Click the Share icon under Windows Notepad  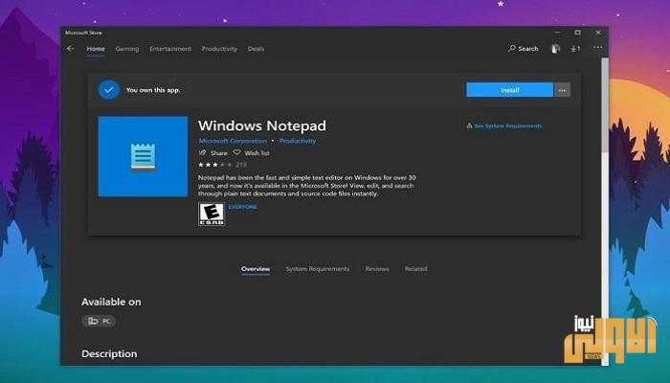[x=203, y=153]
